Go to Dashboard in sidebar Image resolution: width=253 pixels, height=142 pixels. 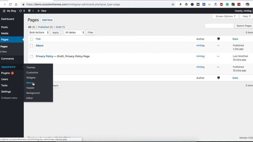point(8,19)
